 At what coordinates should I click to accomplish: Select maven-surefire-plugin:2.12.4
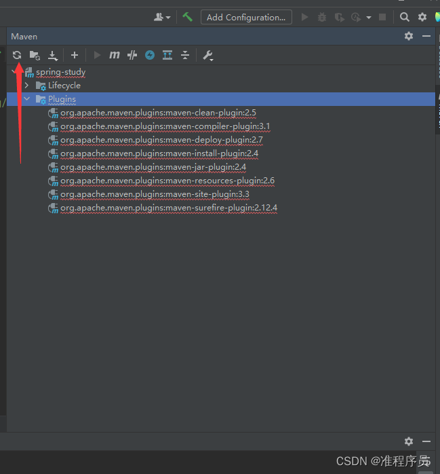pyautogui.click(x=169, y=208)
